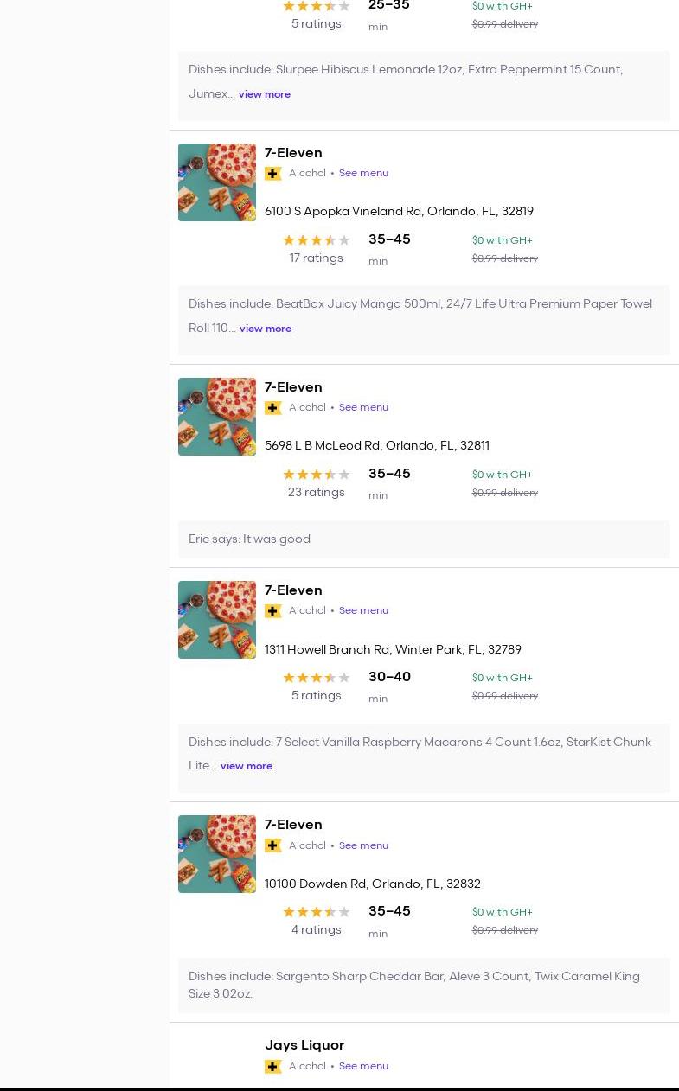
Task: Click star rating above 17 ratings
Action: (x=316, y=240)
